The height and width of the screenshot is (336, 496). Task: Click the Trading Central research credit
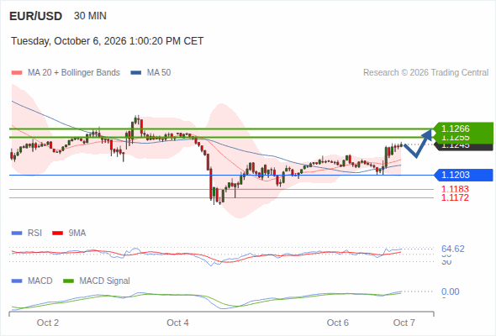tap(425, 73)
